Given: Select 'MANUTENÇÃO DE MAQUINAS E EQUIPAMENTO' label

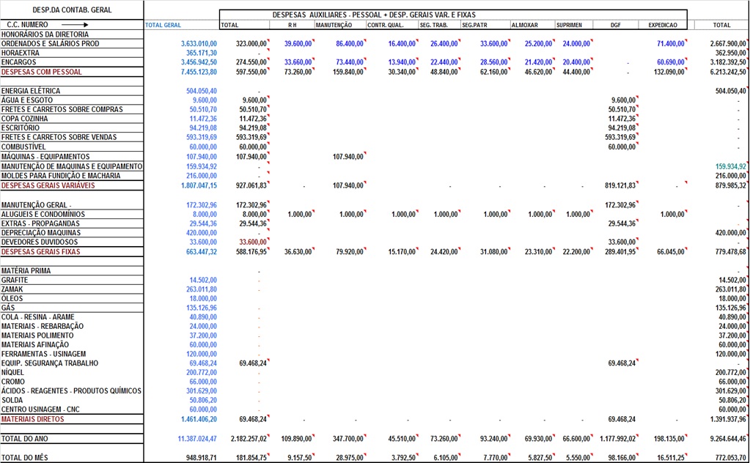Looking at the screenshot, I should (72, 167).
